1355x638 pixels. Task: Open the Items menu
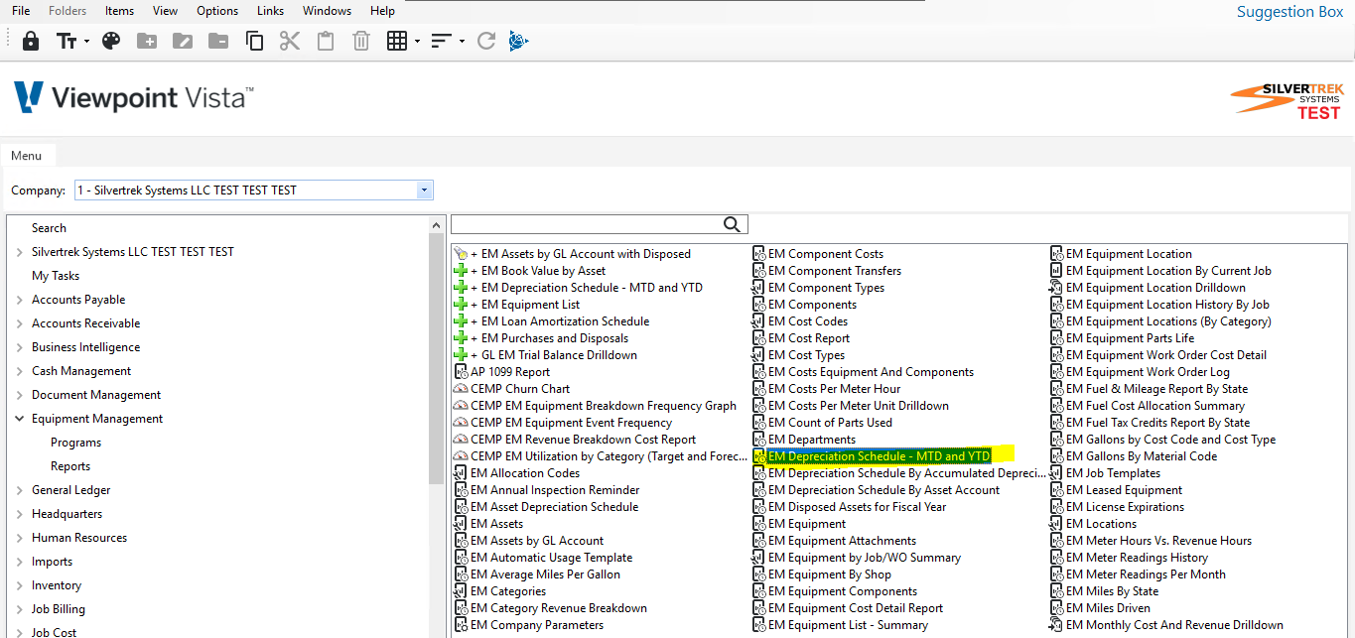coord(119,11)
